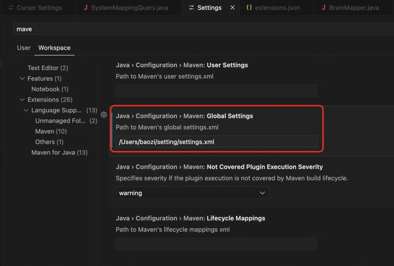Screen dimensions: 394x266
Task: Close the Settings tab
Action: (232, 8)
